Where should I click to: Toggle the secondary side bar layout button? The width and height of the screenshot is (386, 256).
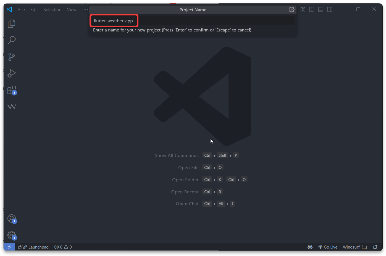click(x=330, y=9)
